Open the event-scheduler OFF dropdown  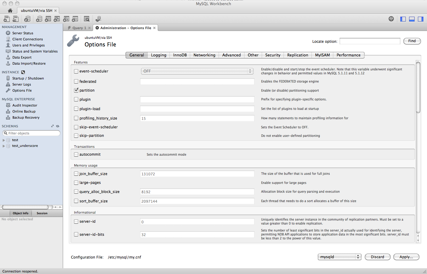197,71
